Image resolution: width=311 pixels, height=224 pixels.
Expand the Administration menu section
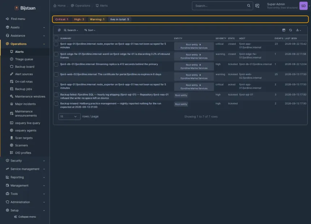point(25,202)
